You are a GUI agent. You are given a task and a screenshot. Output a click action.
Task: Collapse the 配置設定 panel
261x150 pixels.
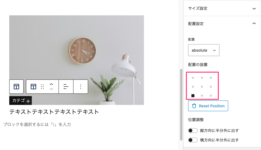click(222, 24)
